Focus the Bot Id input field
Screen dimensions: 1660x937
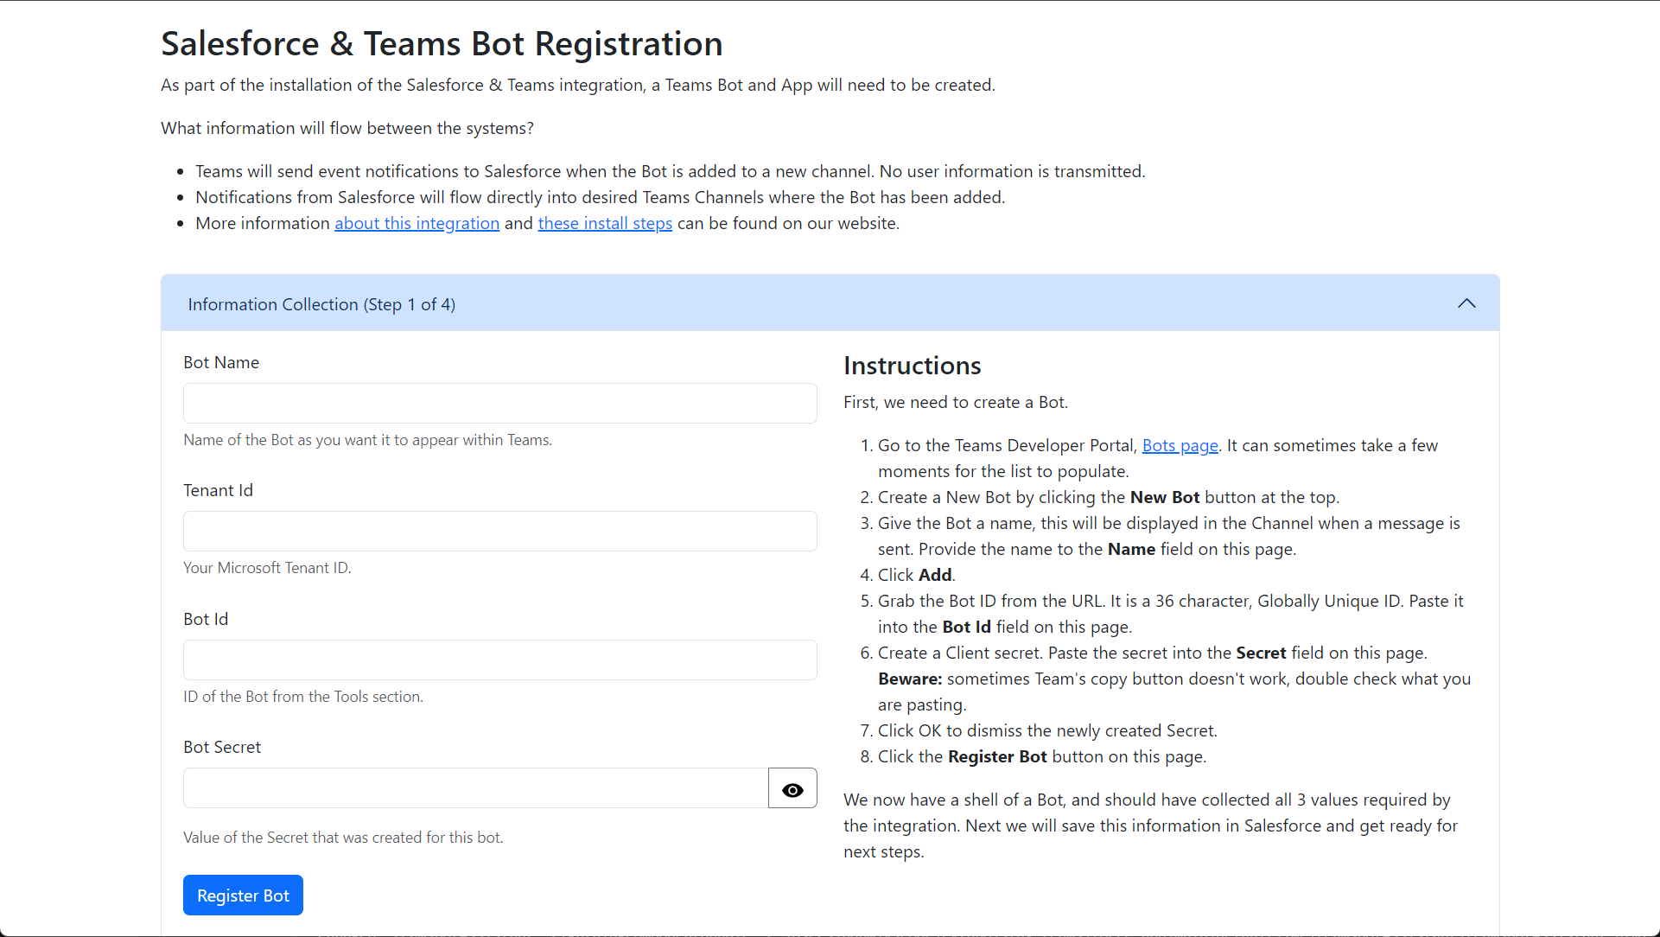(499, 660)
